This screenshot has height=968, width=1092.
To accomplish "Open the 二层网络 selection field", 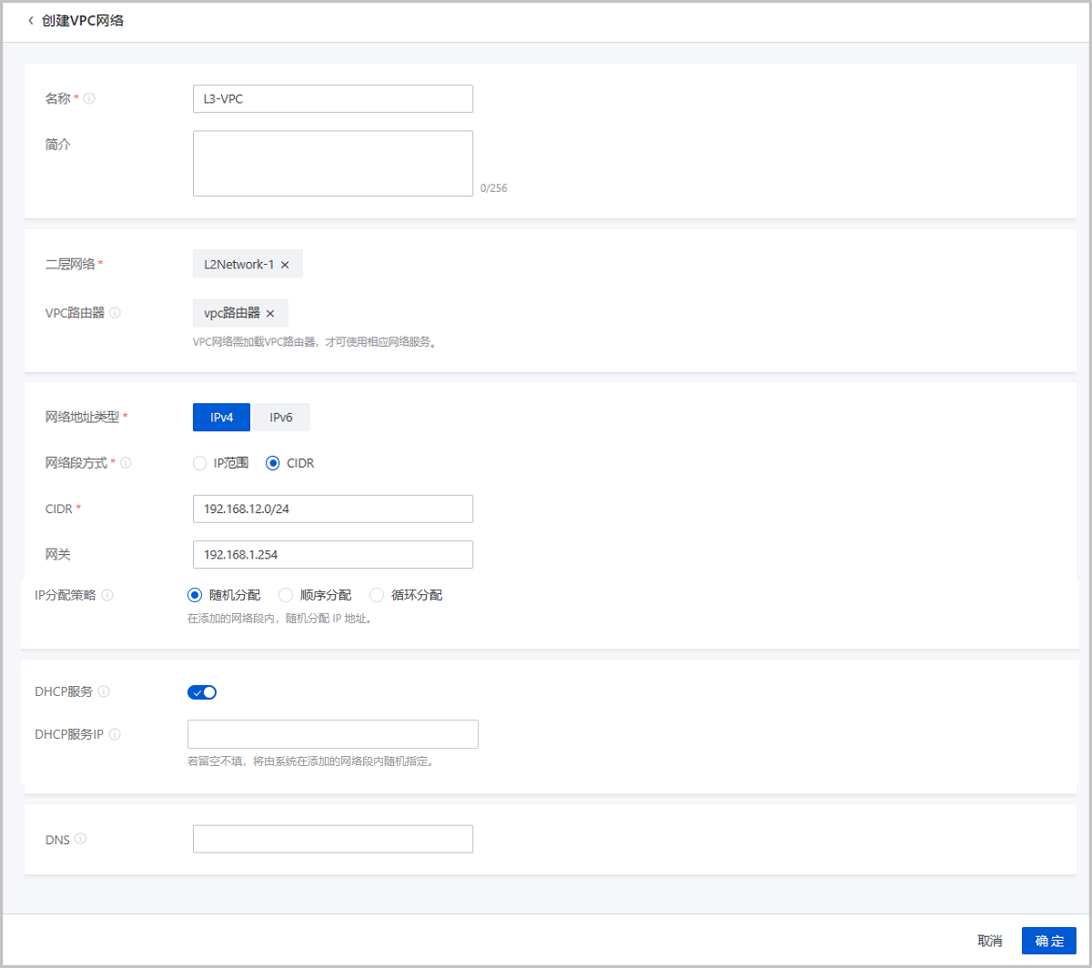I will pyautogui.click(x=382, y=263).
